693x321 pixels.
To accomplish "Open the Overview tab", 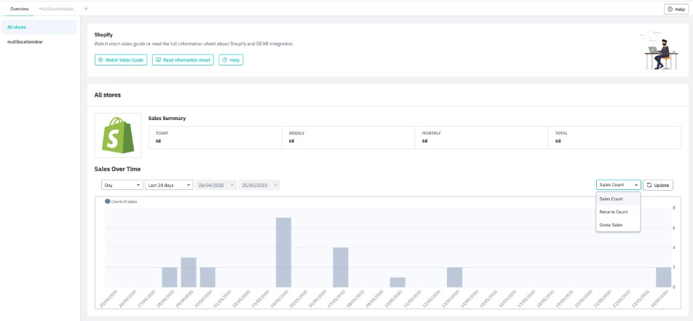I will [18, 8].
